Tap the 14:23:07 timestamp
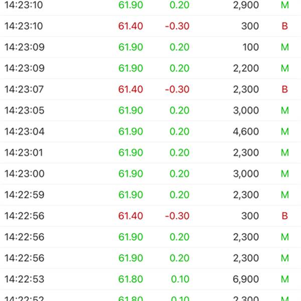The height and width of the screenshot is (301, 301). click(25, 89)
